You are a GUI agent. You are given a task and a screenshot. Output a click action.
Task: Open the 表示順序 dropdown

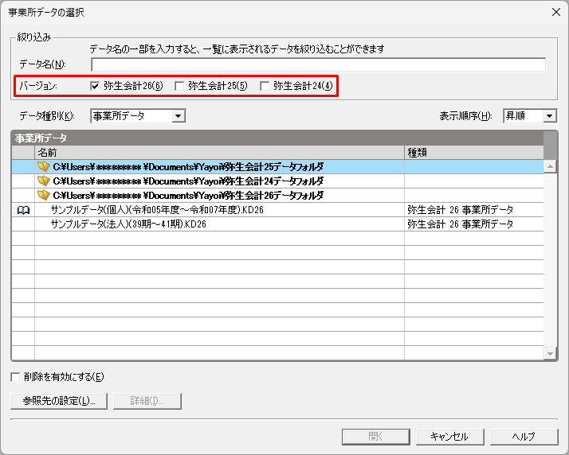coord(549,116)
